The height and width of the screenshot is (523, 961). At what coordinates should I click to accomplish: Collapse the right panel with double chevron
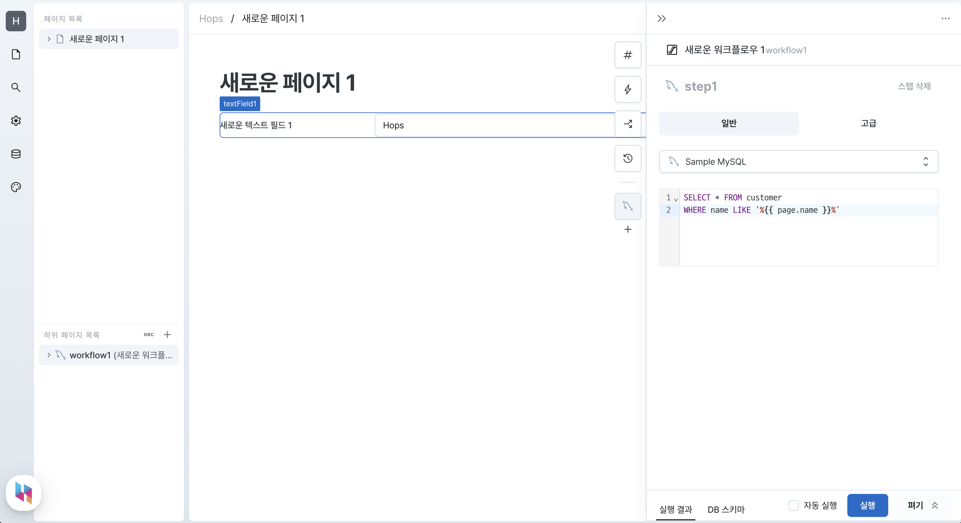[x=662, y=19]
